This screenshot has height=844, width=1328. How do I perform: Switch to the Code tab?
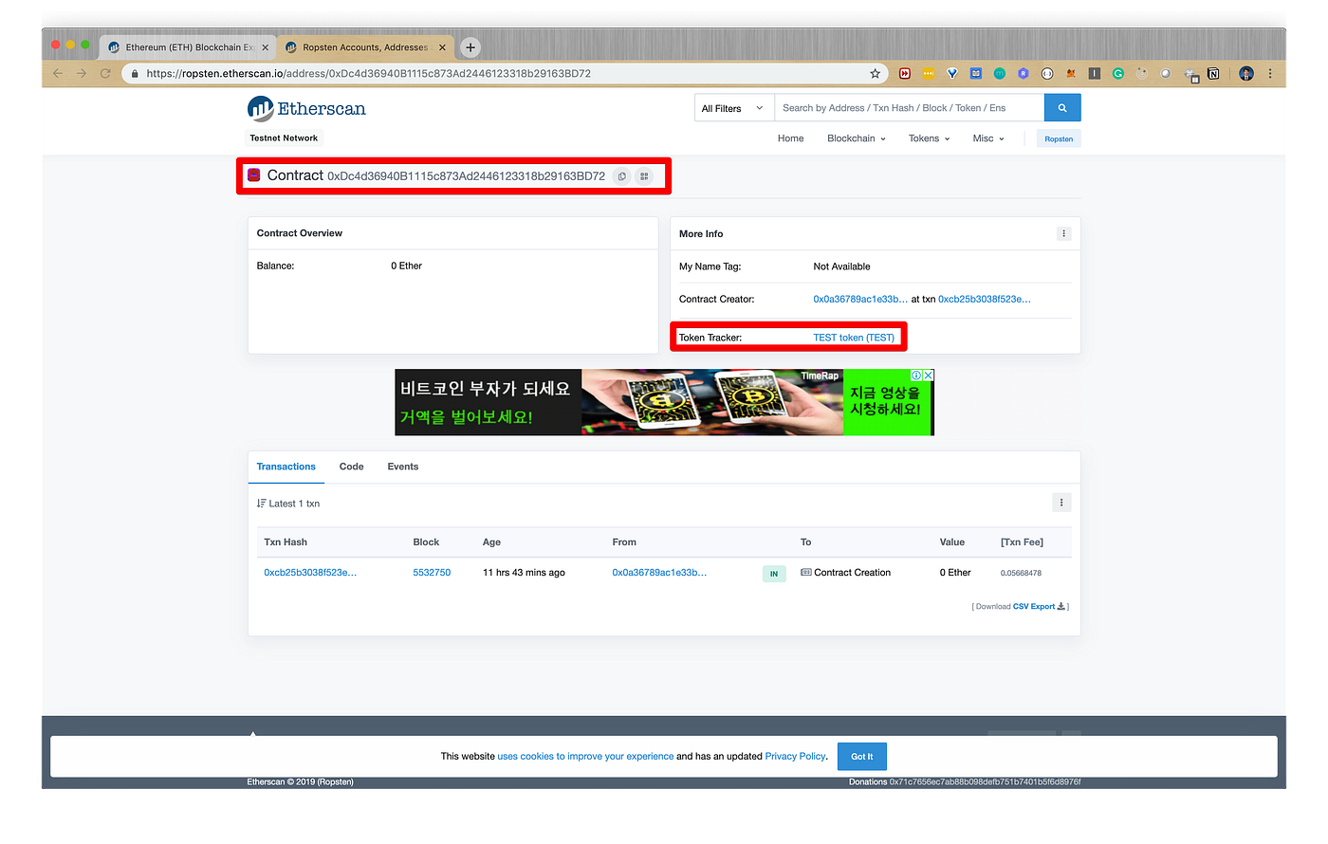[x=351, y=467]
